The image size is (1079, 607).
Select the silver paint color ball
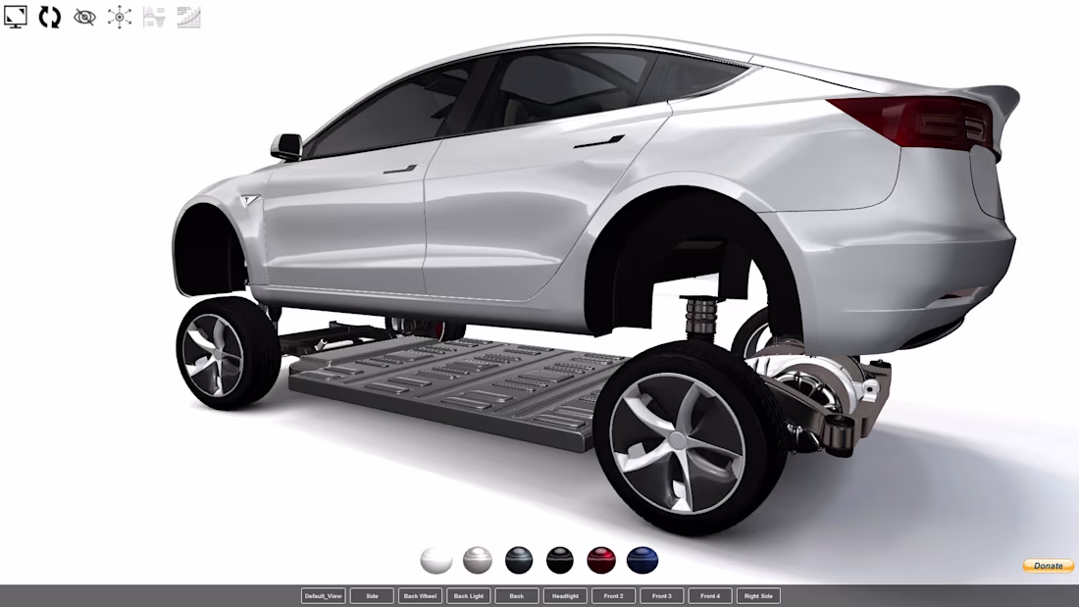(478, 560)
